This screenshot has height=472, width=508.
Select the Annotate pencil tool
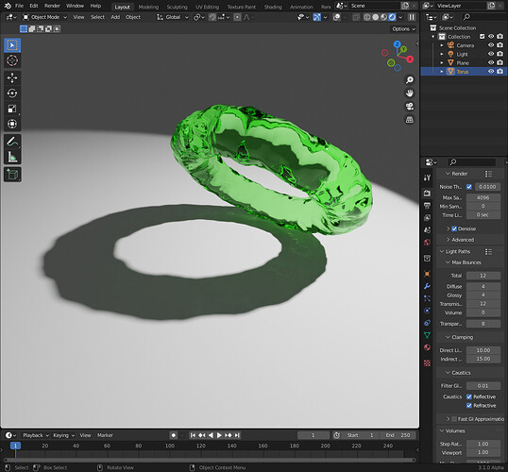tap(12, 142)
